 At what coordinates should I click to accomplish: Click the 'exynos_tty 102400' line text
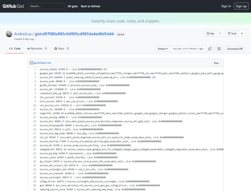[70, 110]
